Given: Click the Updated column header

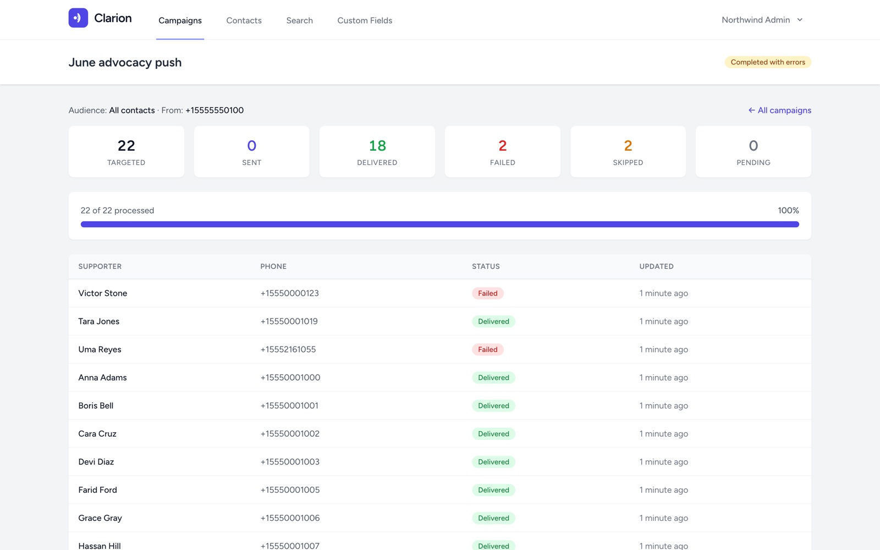Looking at the screenshot, I should [656, 266].
